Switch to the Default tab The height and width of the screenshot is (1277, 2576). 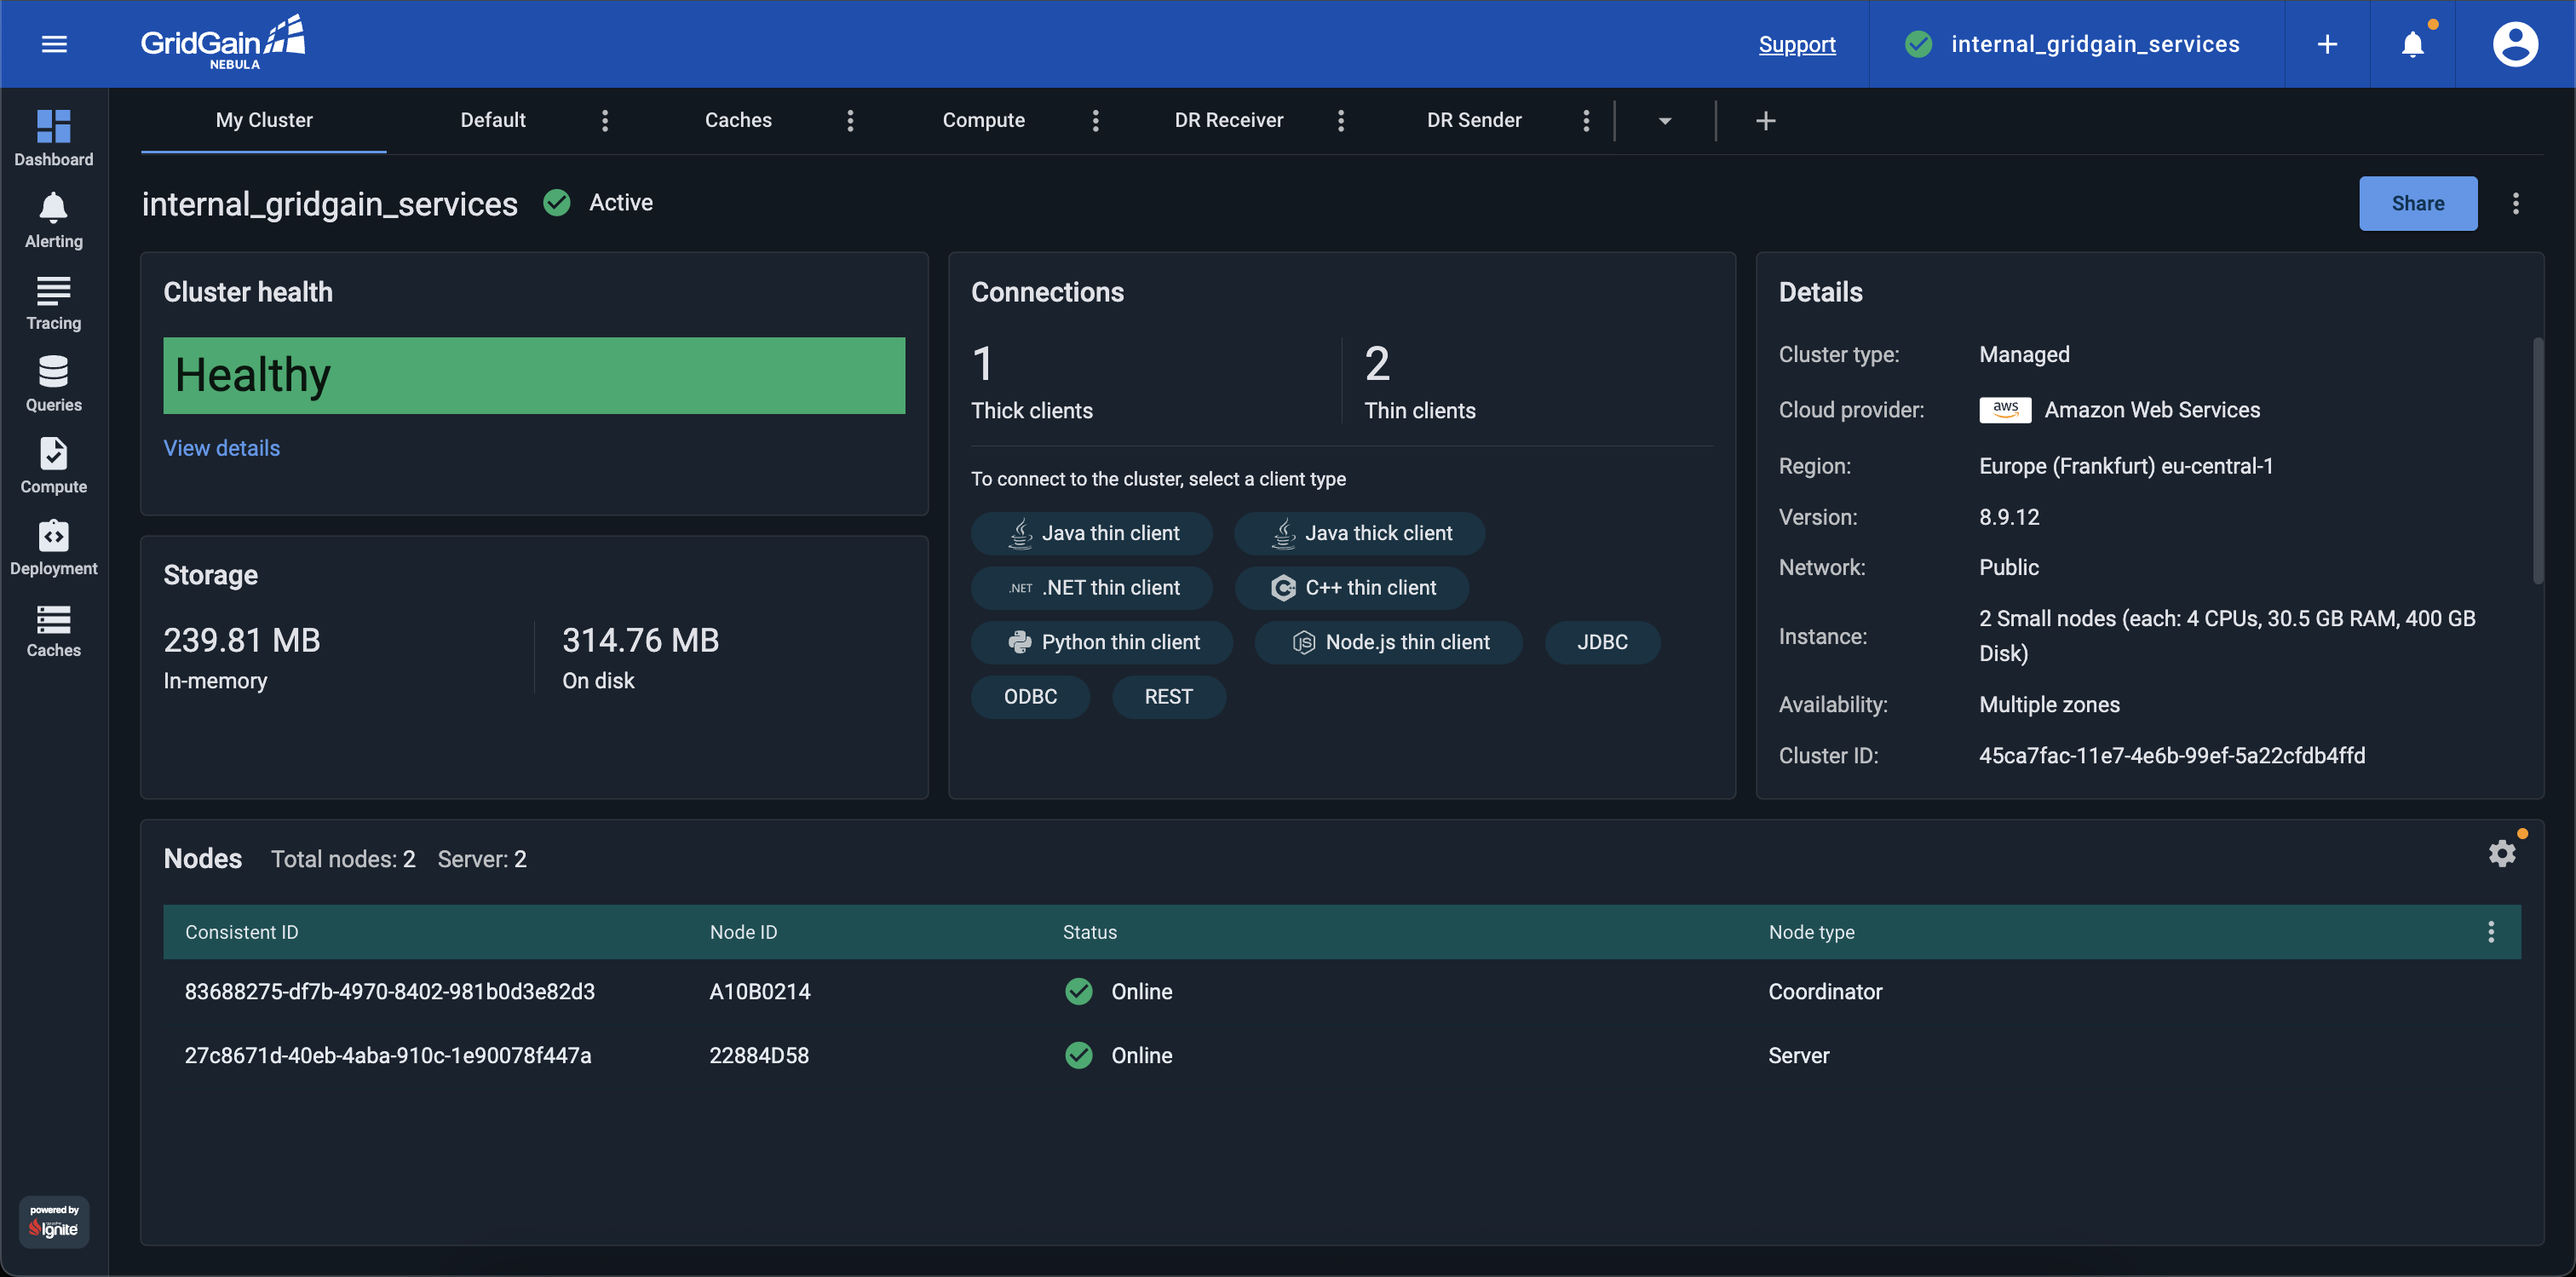[x=493, y=120]
